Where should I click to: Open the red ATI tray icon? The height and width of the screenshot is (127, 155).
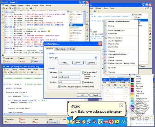point(106,122)
